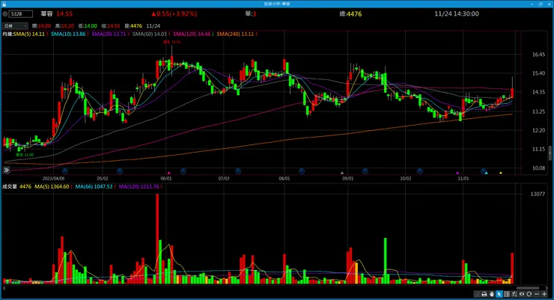Click the 均線 moving average label
Screen dimensions: 554x300
(7, 34)
